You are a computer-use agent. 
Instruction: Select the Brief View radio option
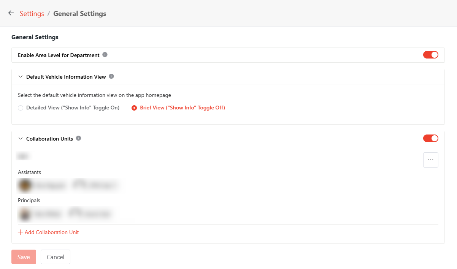click(134, 108)
